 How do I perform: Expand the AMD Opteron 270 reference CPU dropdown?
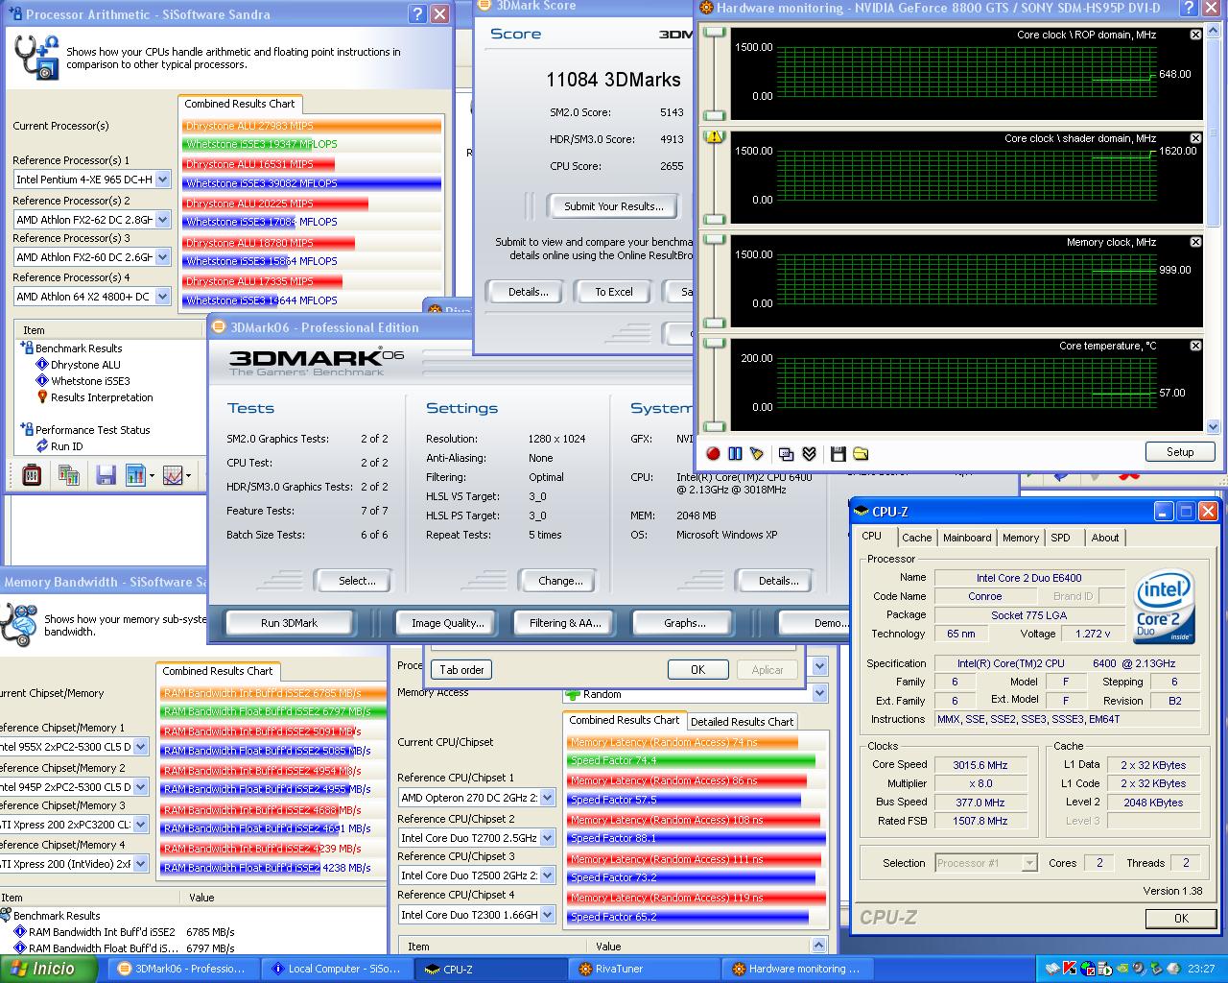tap(547, 798)
